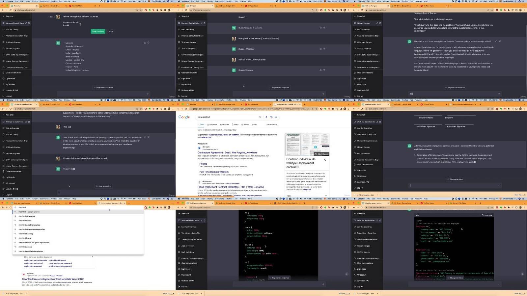Close the "Otras personas también buscaron" box

pos(93,256)
